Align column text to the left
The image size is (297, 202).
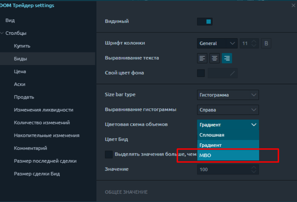point(202,58)
